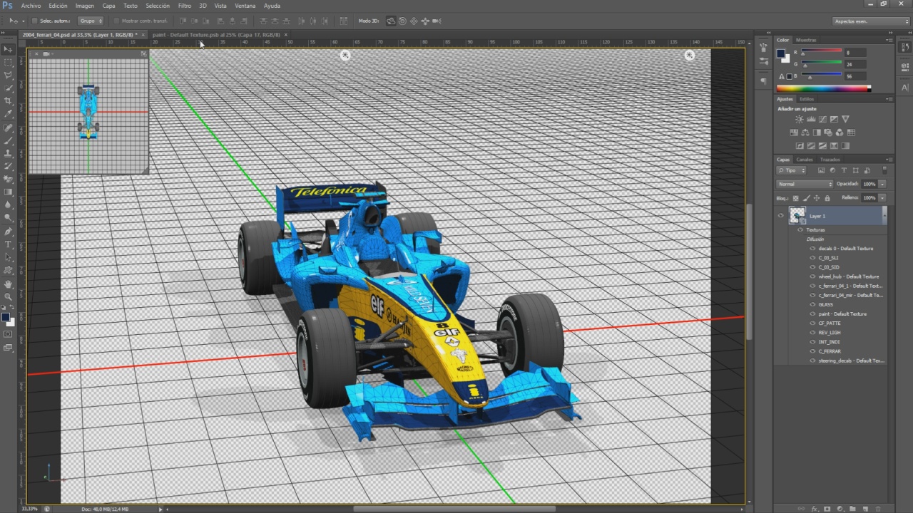This screenshot has width=913, height=513.
Task: Toggle visibility of wheel_hub texture
Action: click(x=812, y=276)
